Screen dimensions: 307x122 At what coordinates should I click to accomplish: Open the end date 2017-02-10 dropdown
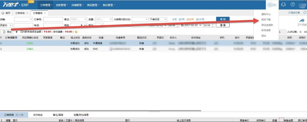(193, 25)
